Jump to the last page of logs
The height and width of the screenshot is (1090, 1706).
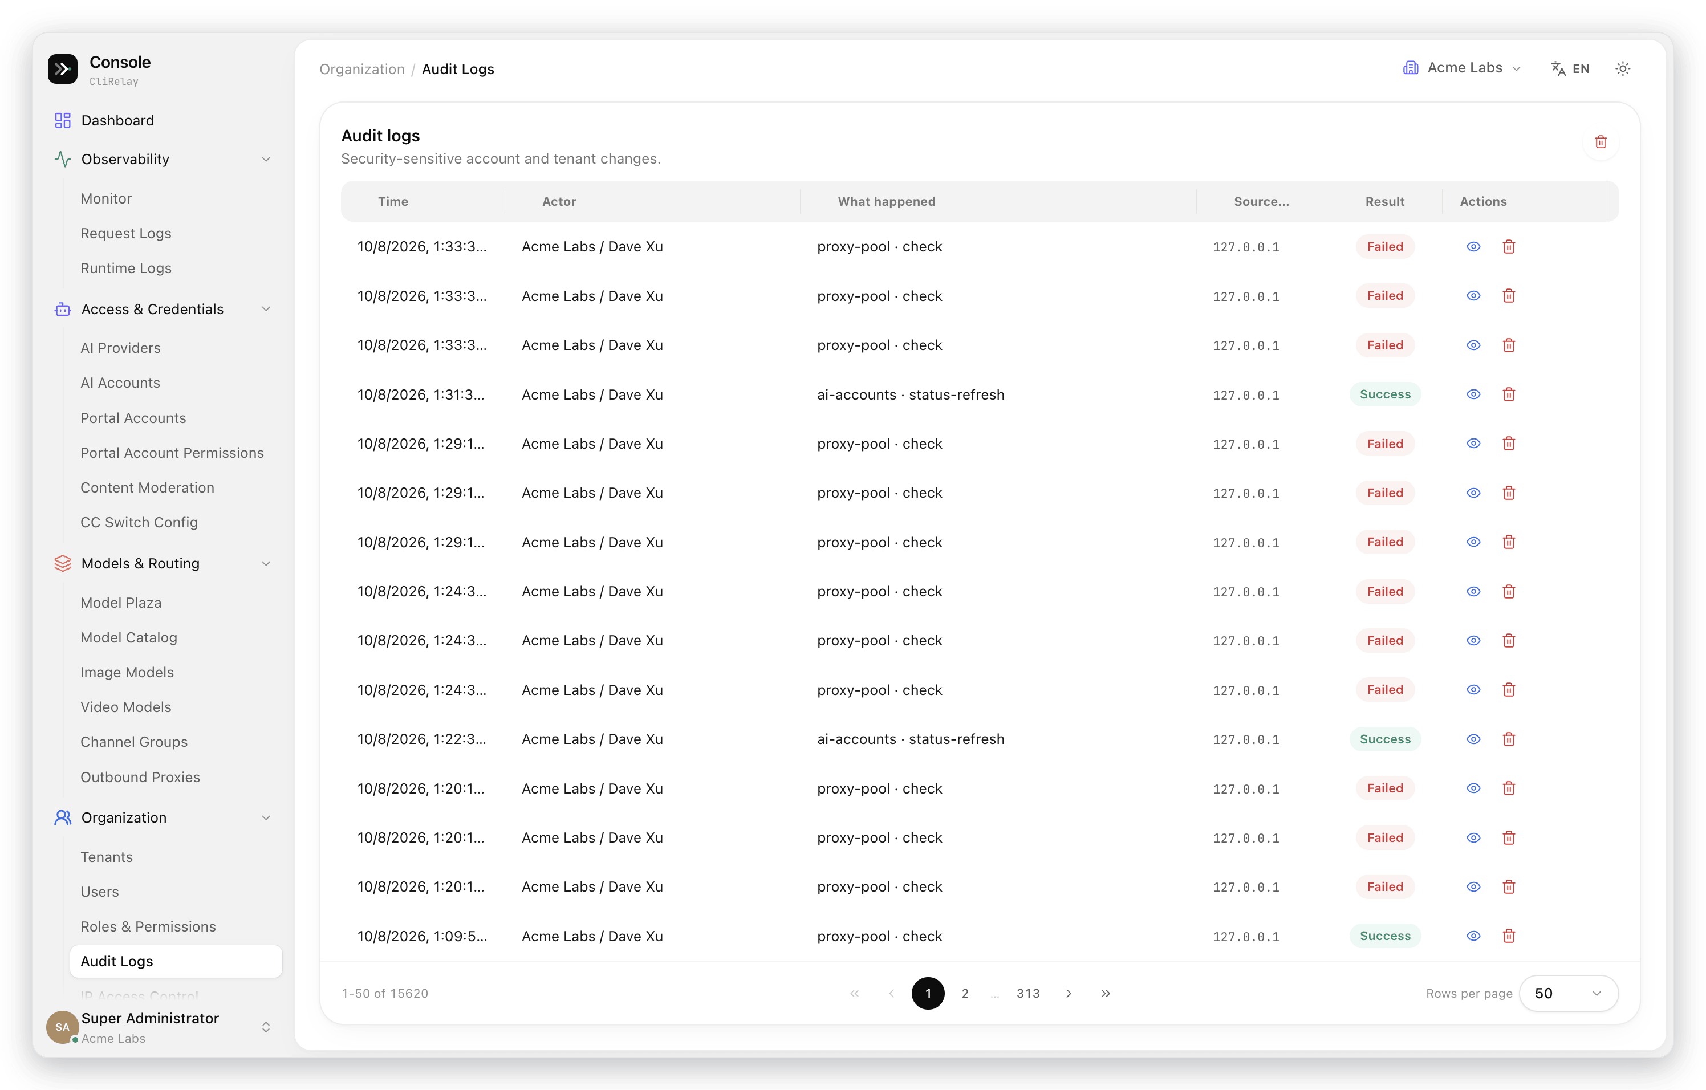coord(1106,993)
